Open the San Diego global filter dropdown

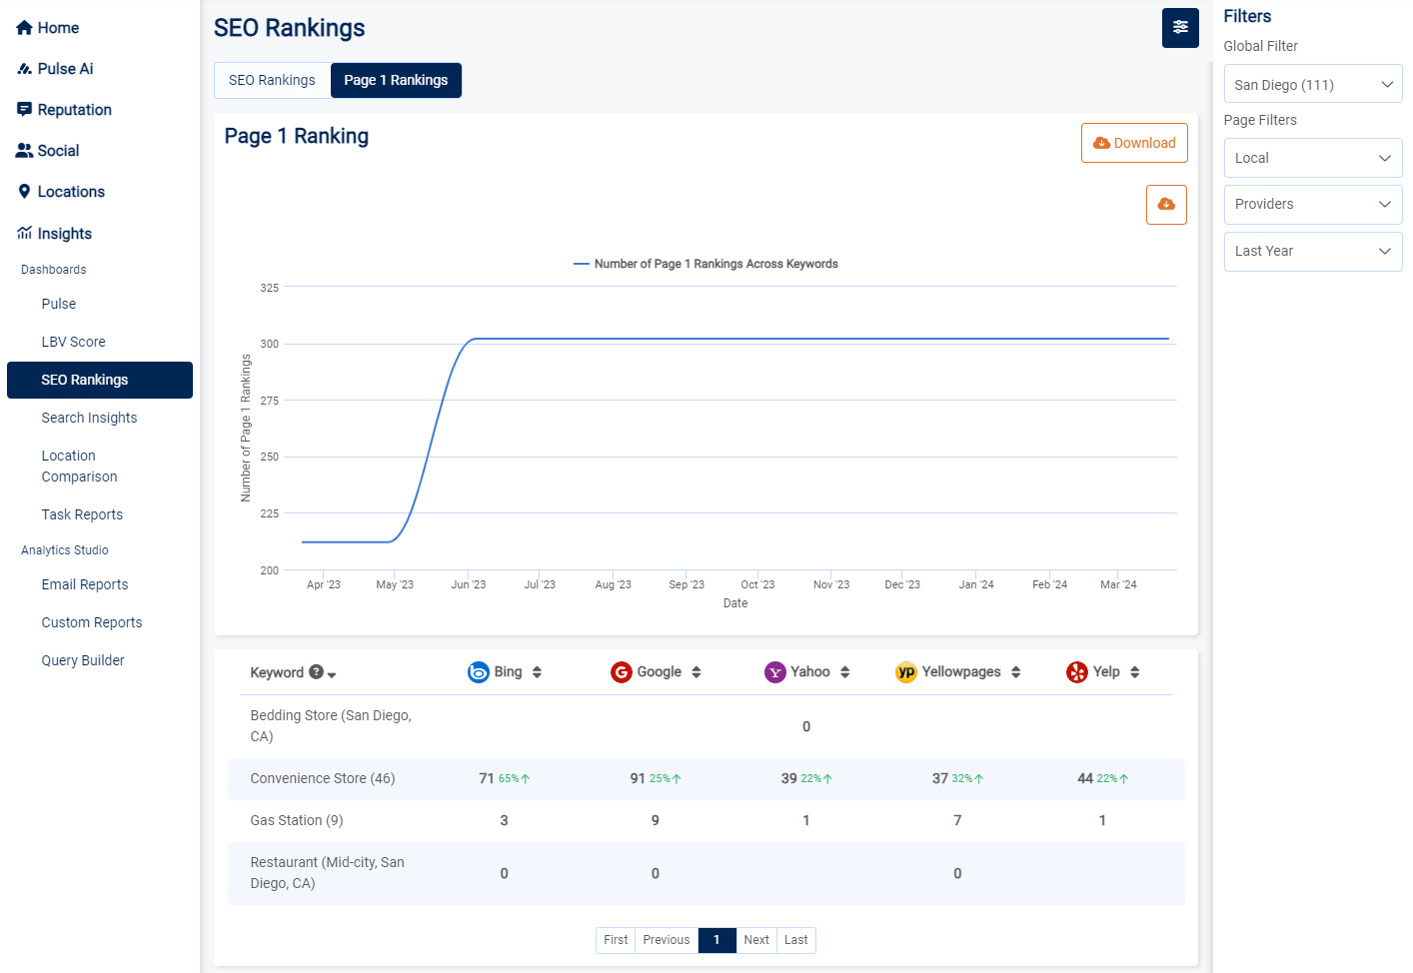pos(1312,85)
